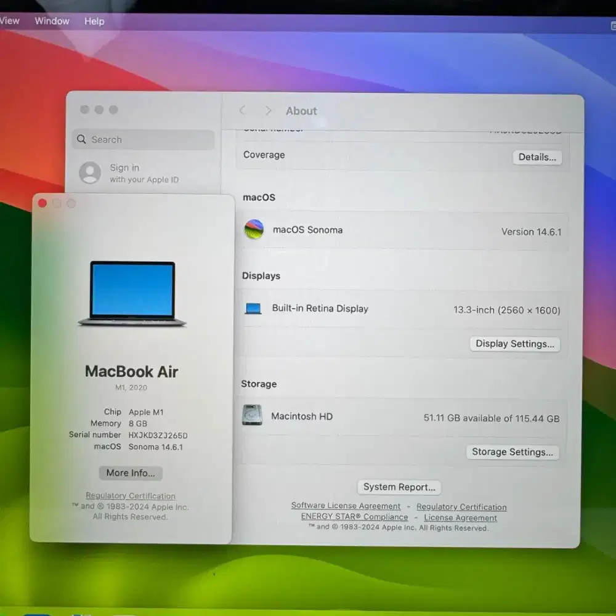Click the About title in the toolbar
The height and width of the screenshot is (616, 616).
click(301, 111)
